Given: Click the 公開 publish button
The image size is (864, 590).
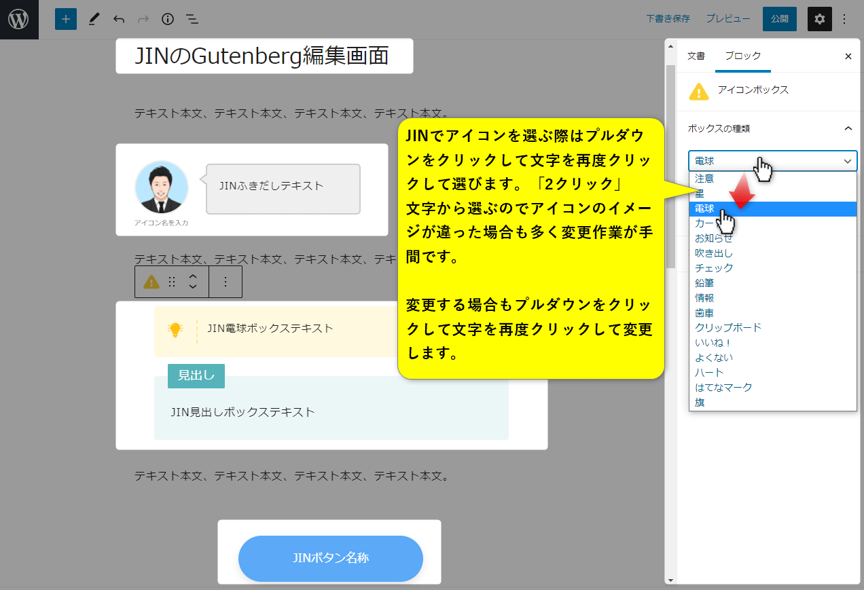Looking at the screenshot, I should 780,19.
